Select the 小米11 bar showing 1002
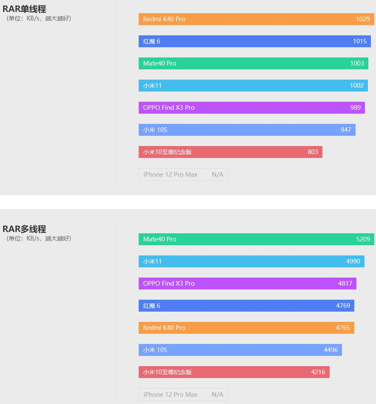 [x=253, y=86]
